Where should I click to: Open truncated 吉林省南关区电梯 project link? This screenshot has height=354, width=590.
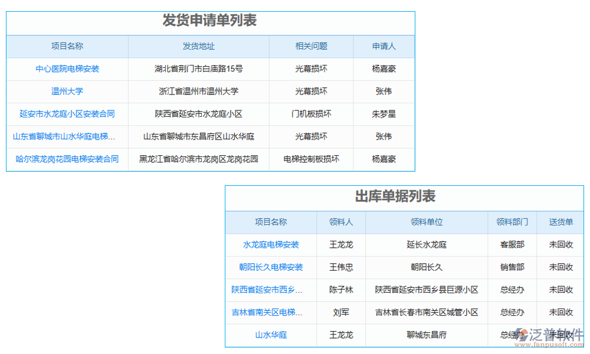coord(270,313)
